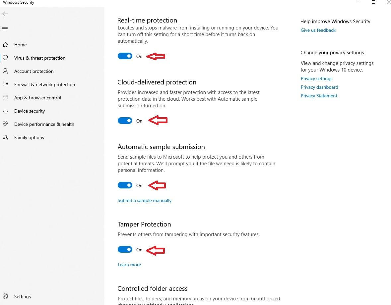Toggle Automatic sample submission off
391x305 pixels.
pos(125,185)
